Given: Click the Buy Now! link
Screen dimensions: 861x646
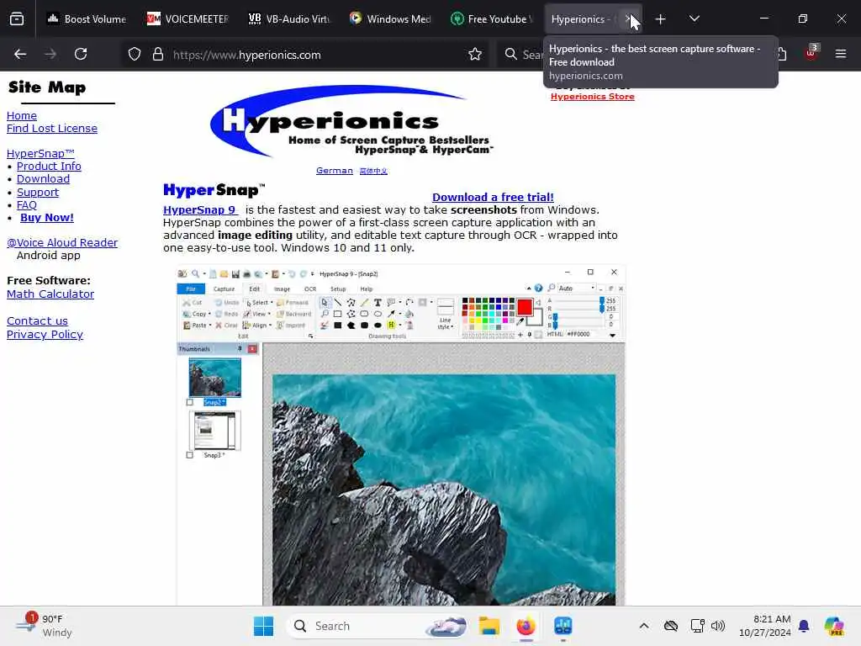Looking at the screenshot, I should click(47, 218).
